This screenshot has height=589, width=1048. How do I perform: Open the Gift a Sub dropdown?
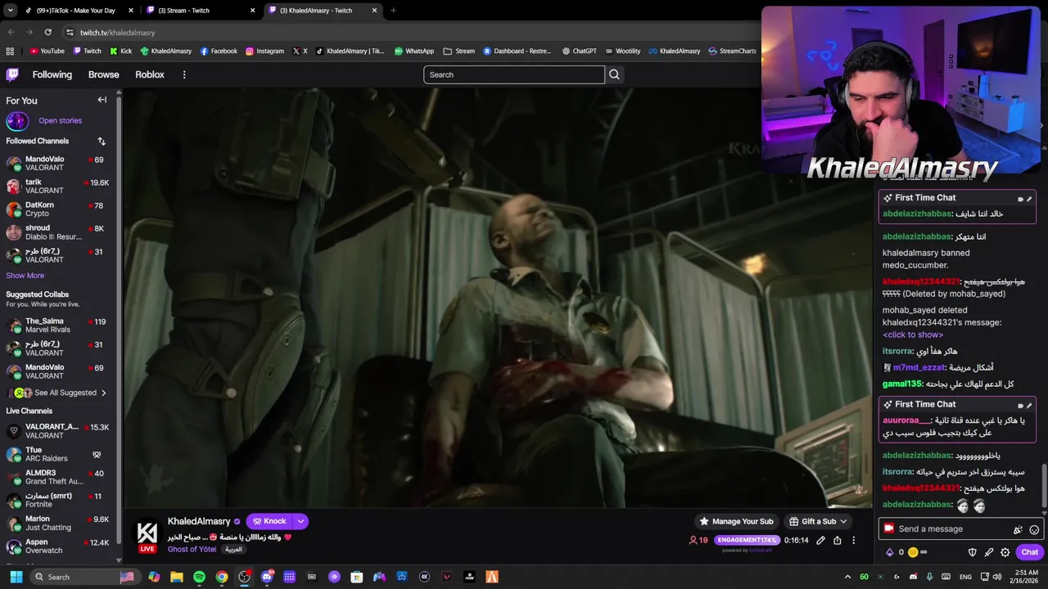pos(818,521)
